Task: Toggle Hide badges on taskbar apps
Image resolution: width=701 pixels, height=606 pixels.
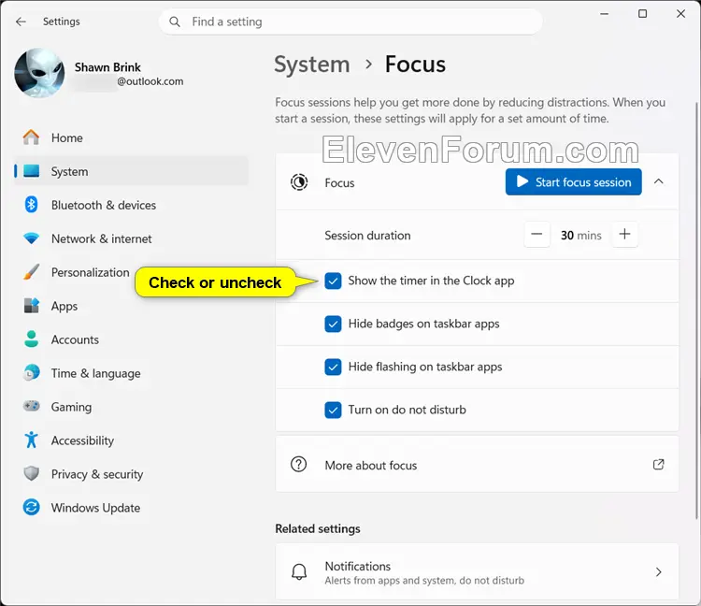Action: (333, 324)
